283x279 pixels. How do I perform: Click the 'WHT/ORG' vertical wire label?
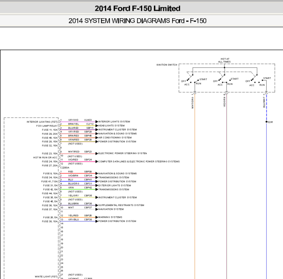click(193, 103)
